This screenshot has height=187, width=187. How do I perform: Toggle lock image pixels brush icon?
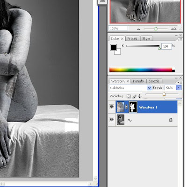point(134,96)
